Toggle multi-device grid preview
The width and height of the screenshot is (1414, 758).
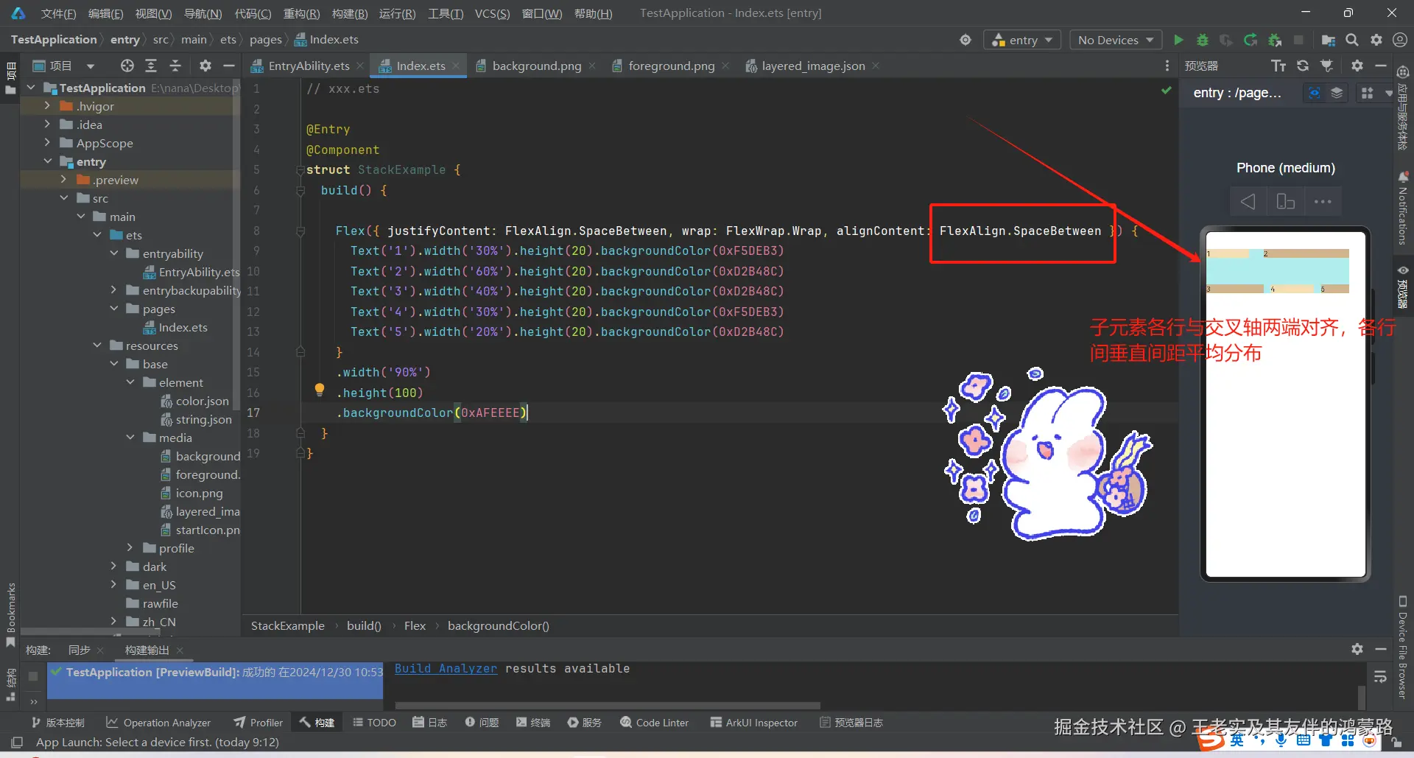pyautogui.click(x=1367, y=93)
